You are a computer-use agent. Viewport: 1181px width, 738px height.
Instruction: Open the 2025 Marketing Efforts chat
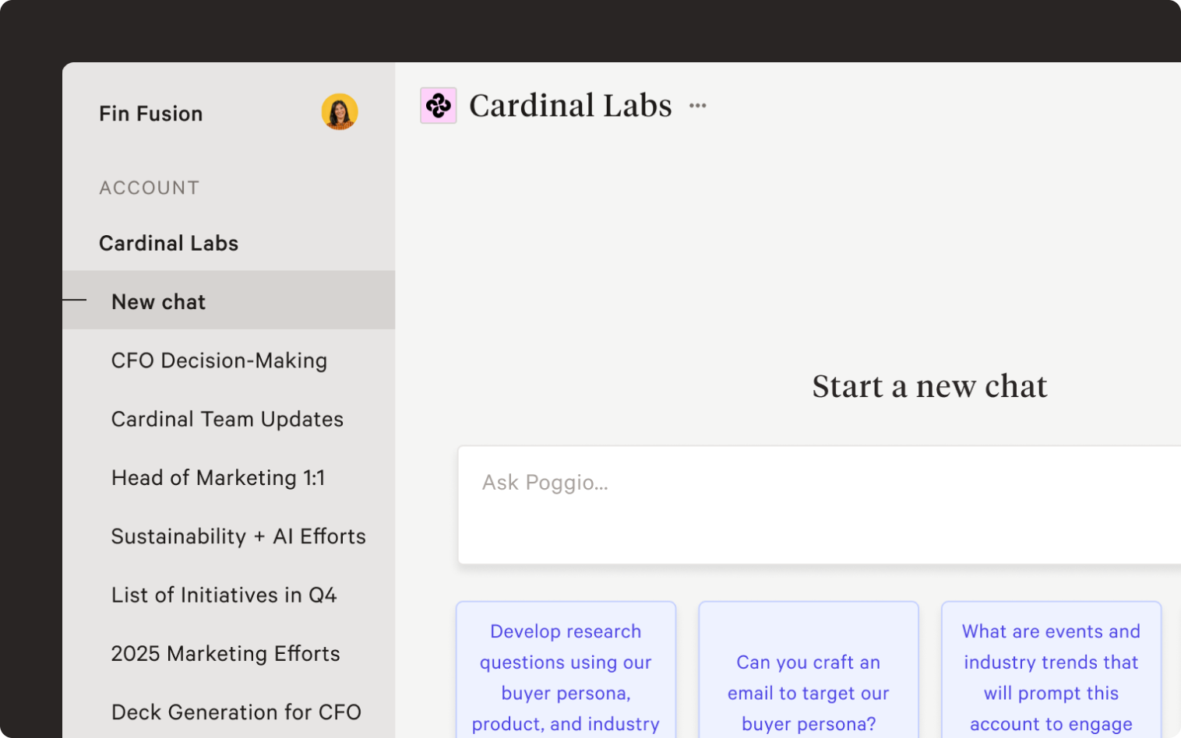tap(225, 653)
